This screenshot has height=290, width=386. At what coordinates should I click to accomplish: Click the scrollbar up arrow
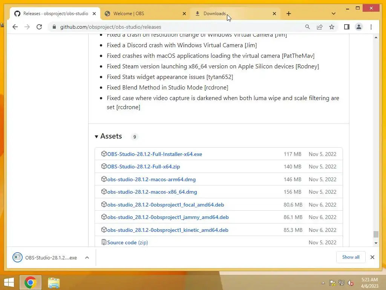tap(376, 37)
